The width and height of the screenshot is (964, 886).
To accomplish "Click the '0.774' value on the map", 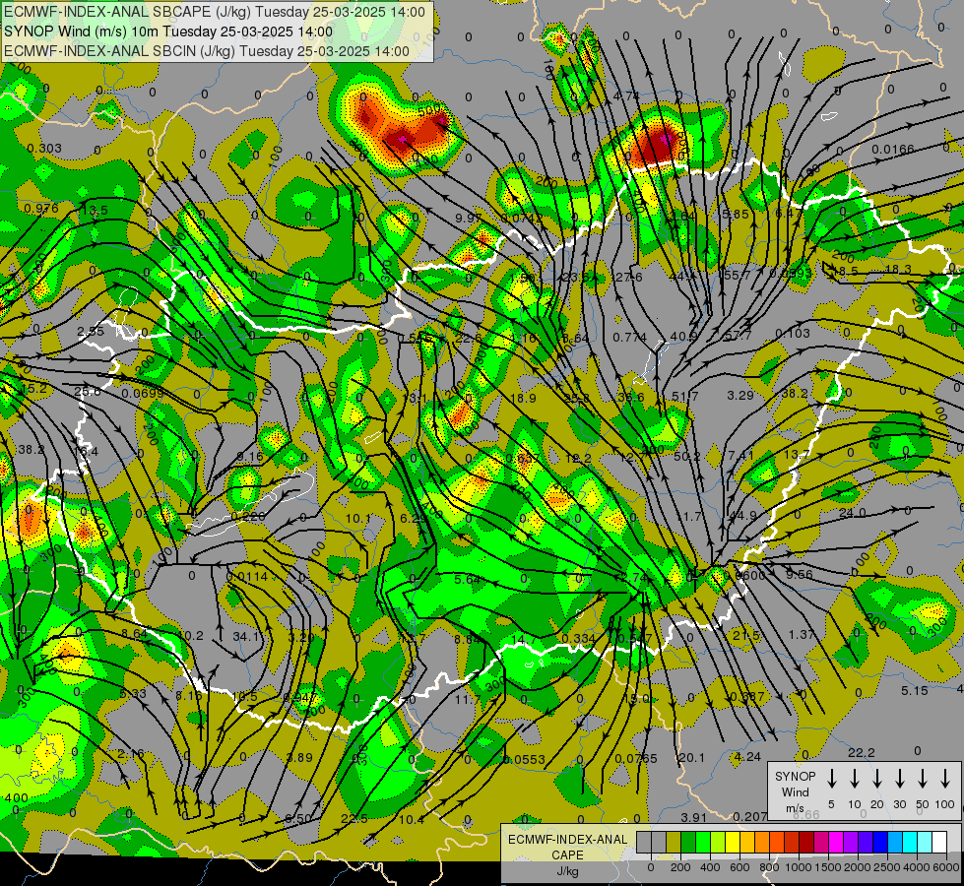I will tap(629, 337).
